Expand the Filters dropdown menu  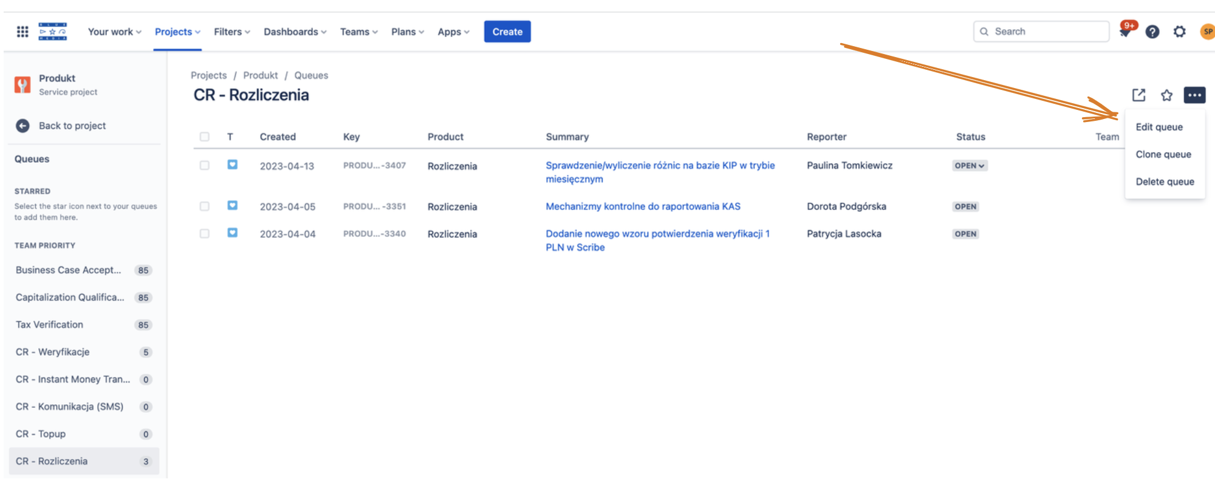point(231,32)
